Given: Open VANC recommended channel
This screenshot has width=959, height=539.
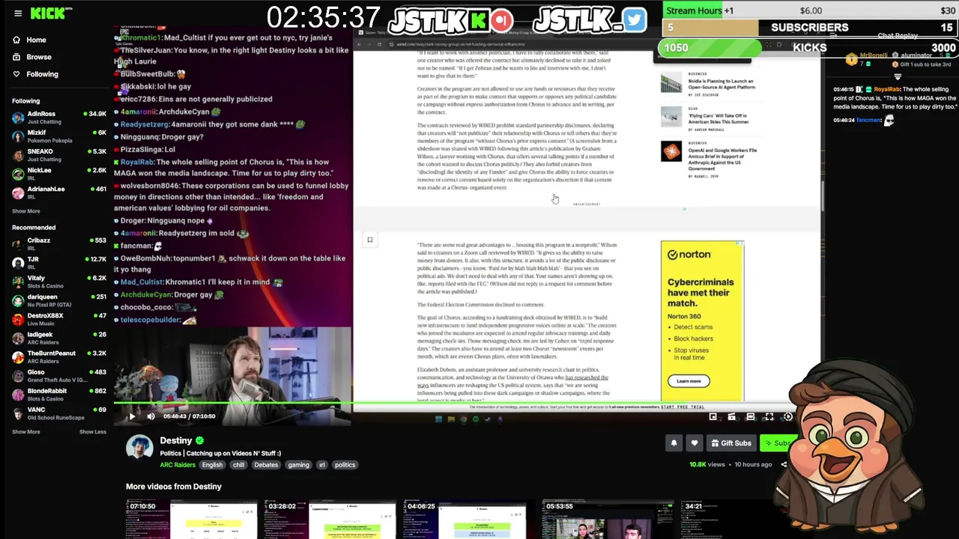Looking at the screenshot, I should coord(58,412).
